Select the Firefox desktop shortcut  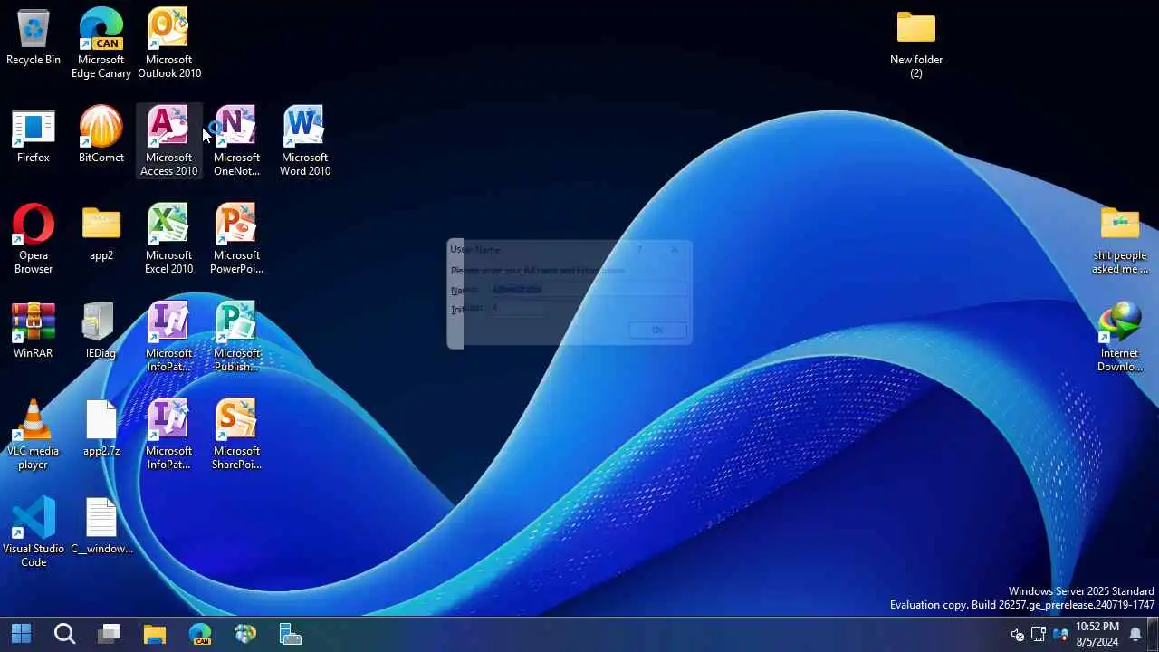coord(34,136)
